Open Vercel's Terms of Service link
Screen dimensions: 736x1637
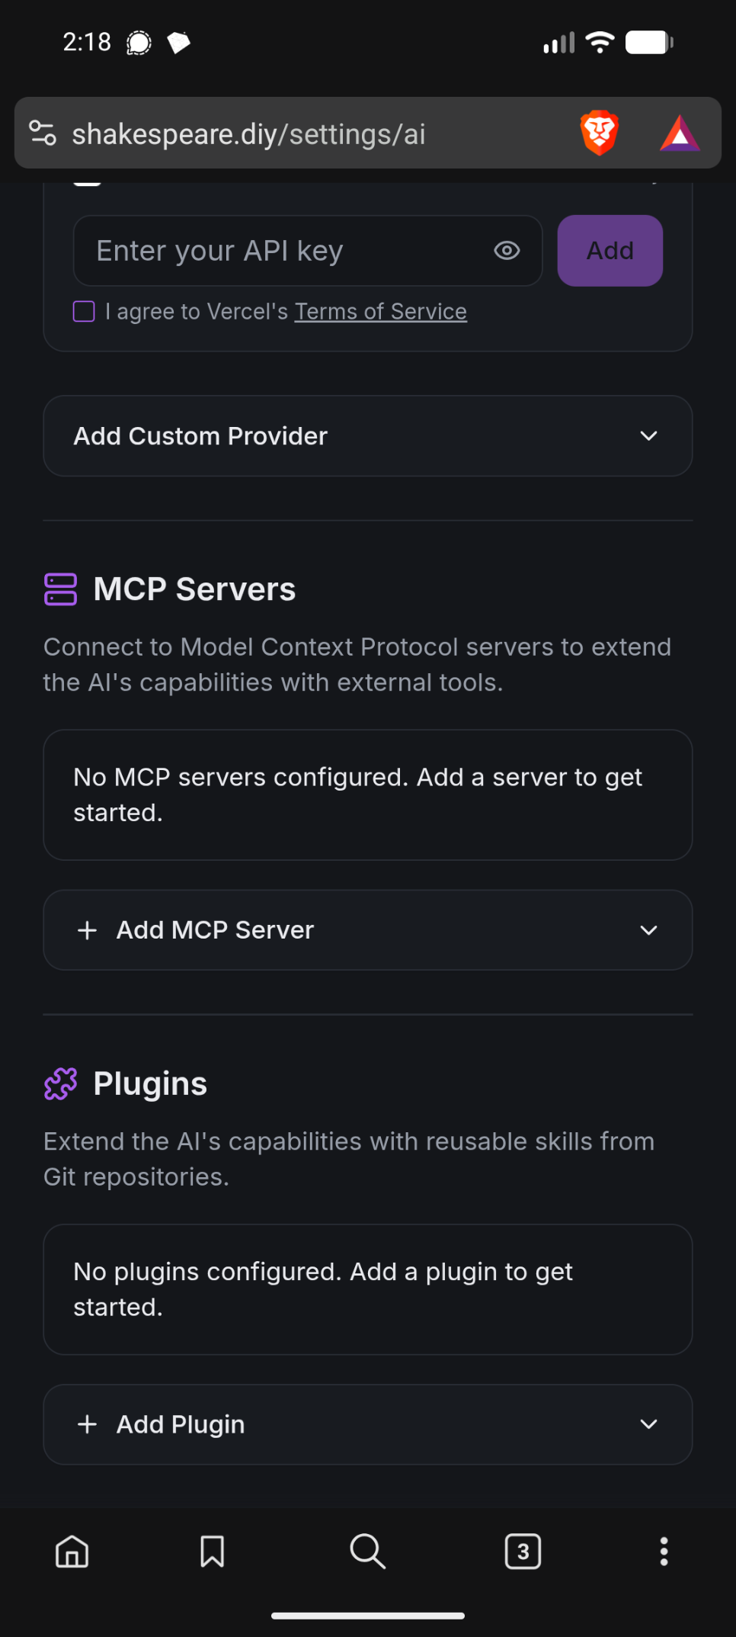coord(380,311)
